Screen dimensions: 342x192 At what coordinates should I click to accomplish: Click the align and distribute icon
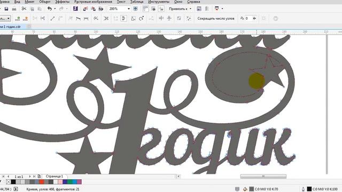207,9
